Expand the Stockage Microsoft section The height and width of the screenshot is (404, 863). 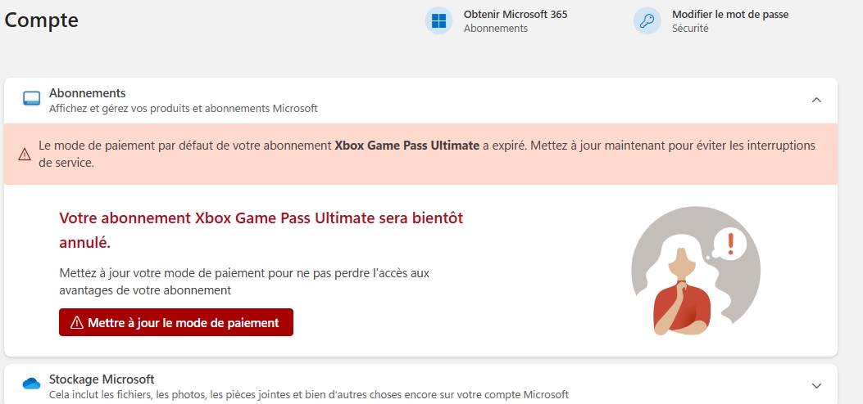815,385
